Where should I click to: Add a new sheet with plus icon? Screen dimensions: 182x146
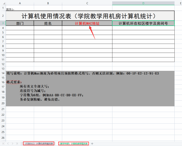point(92,143)
